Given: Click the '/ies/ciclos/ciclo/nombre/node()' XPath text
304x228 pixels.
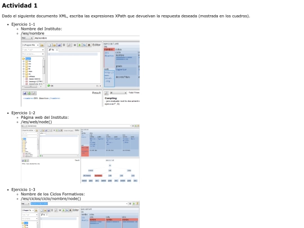Looking at the screenshot, I should (x=51, y=199).
